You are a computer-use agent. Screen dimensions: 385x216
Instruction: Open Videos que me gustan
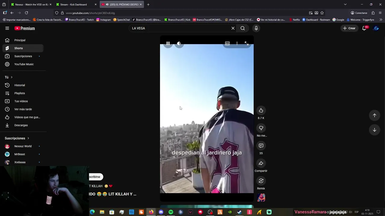[x=23, y=117]
